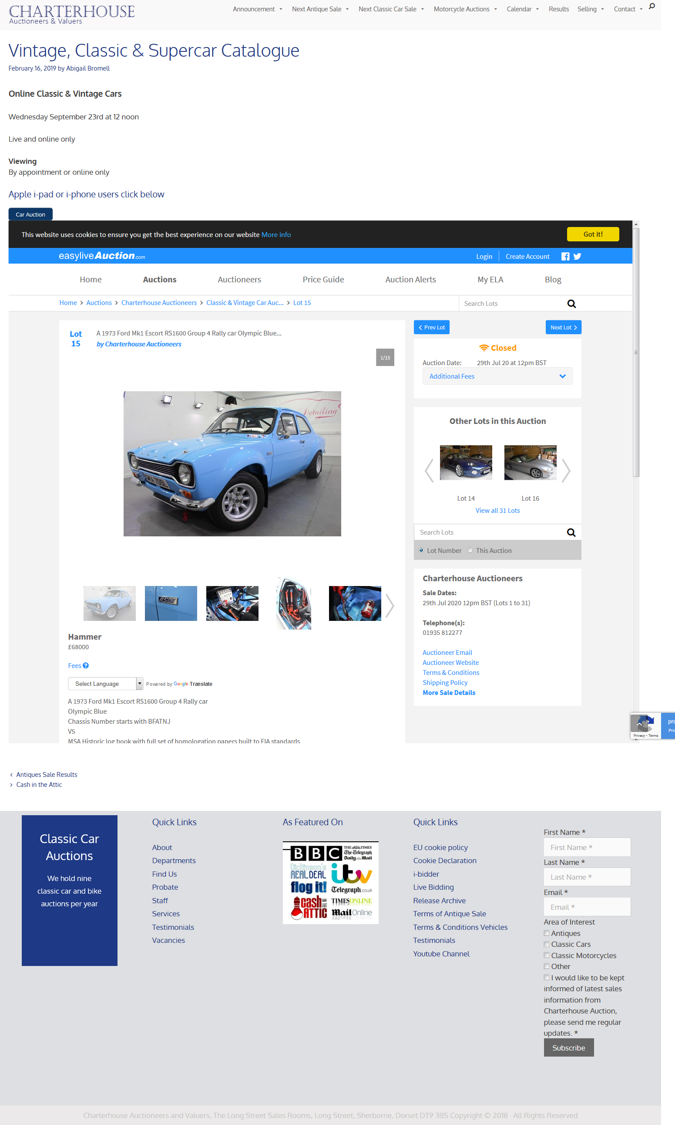
Task: Click the Search Lots magnifier in breadcrumb bar
Action: [x=571, y=304]
